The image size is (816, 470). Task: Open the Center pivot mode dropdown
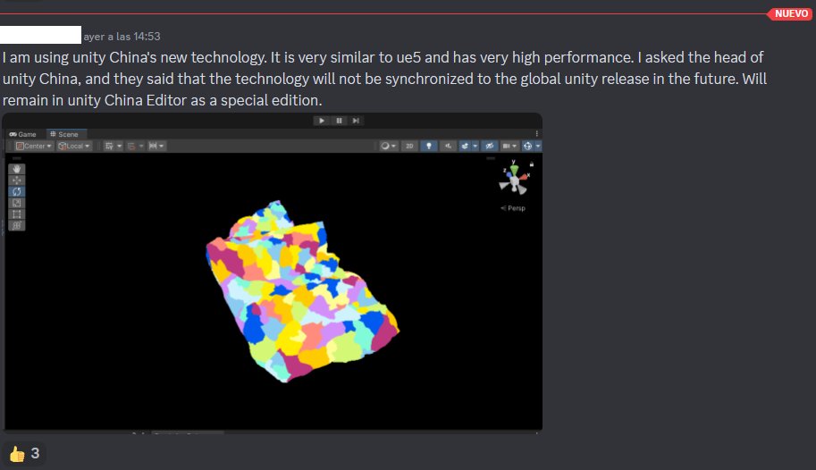tap(34, 147)
